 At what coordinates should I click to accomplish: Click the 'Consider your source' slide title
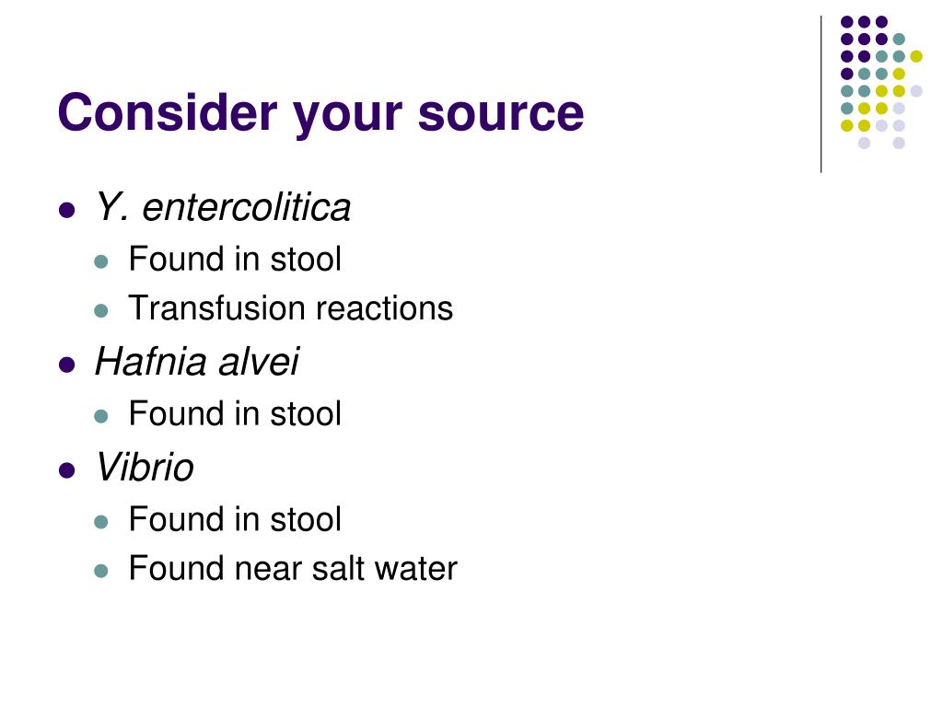point(320,114)
